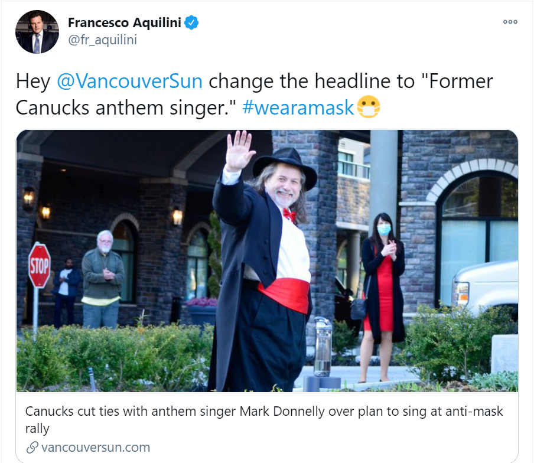Click the singer's black hat in the photo
Viewport: 534px width, 463px height.
285,168
